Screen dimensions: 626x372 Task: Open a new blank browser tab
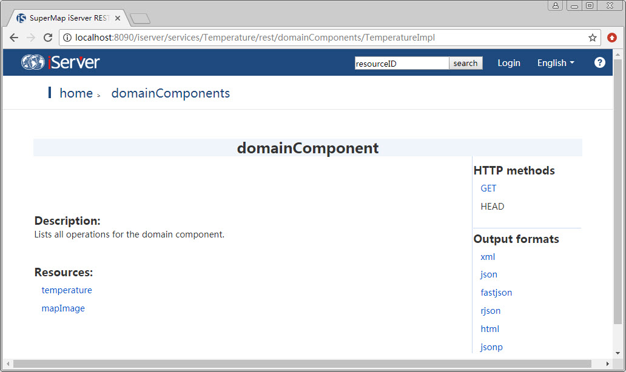[140, 19]
